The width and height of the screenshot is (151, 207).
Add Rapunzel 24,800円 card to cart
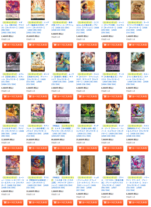pos(38,148)
